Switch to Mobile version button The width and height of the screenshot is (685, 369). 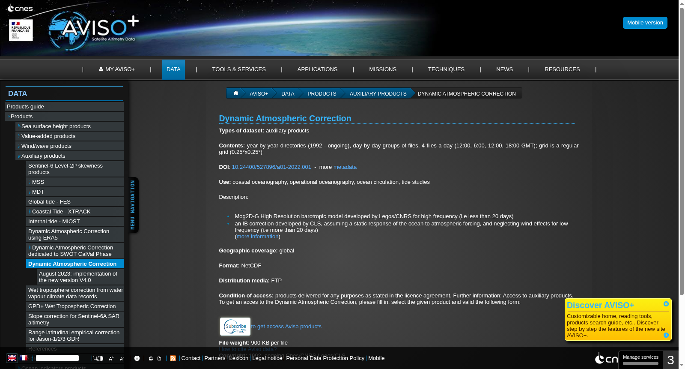point(645,23)
